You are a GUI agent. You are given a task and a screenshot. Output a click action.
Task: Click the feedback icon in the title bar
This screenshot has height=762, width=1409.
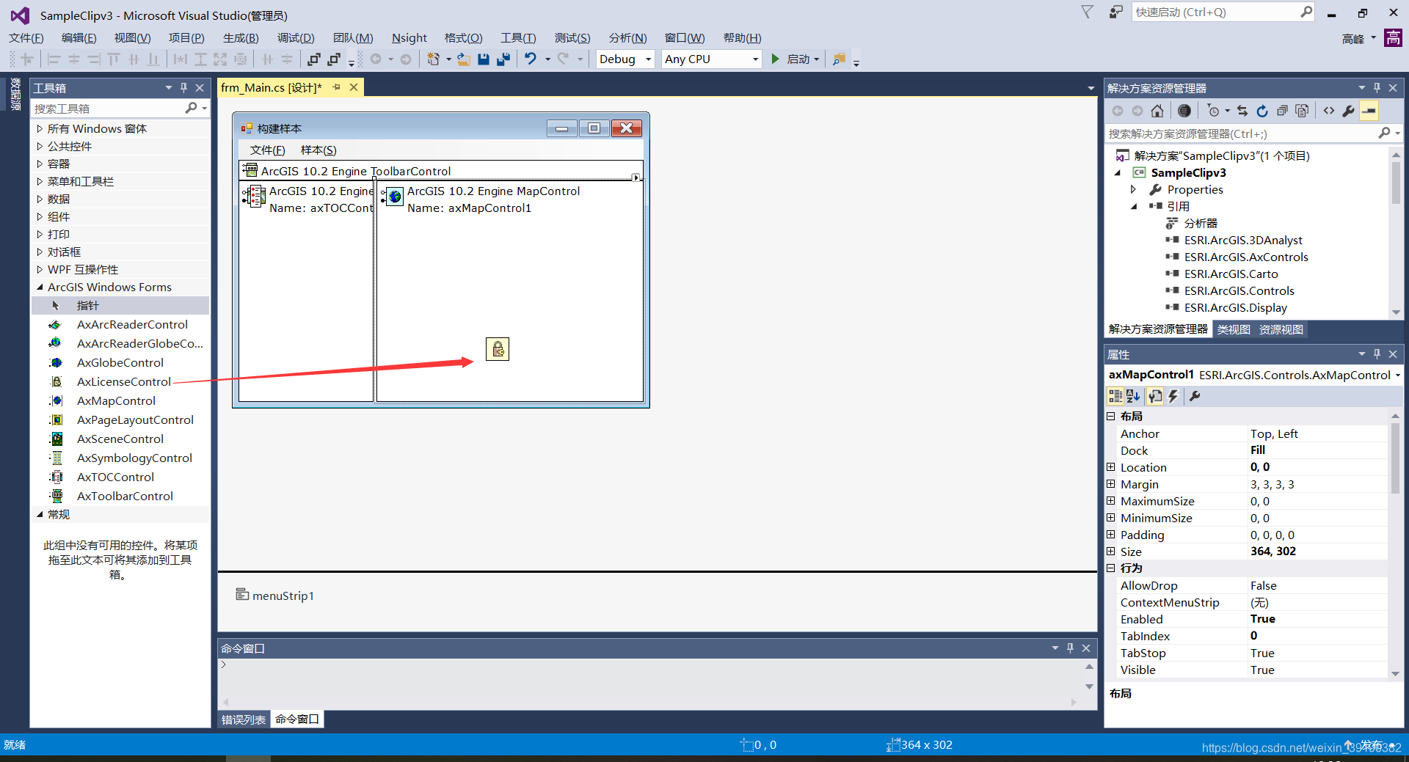pyautogui.click(x=1115, y=12)
